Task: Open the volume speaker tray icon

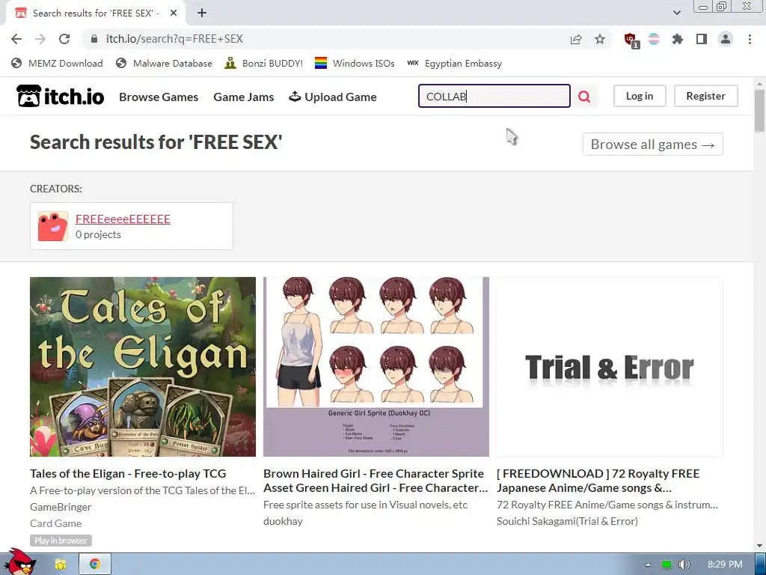Action: coord(685,565)
